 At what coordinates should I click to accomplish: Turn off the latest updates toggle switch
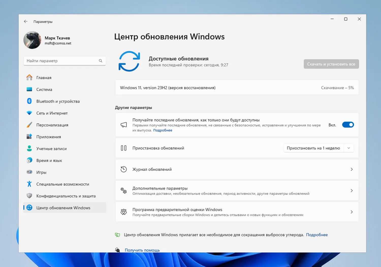point(348,125)
